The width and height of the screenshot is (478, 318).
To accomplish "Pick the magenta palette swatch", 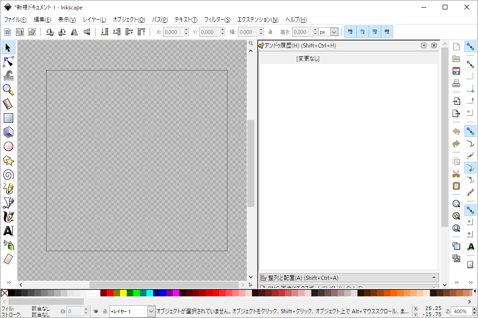I will (x=176, y=293).
